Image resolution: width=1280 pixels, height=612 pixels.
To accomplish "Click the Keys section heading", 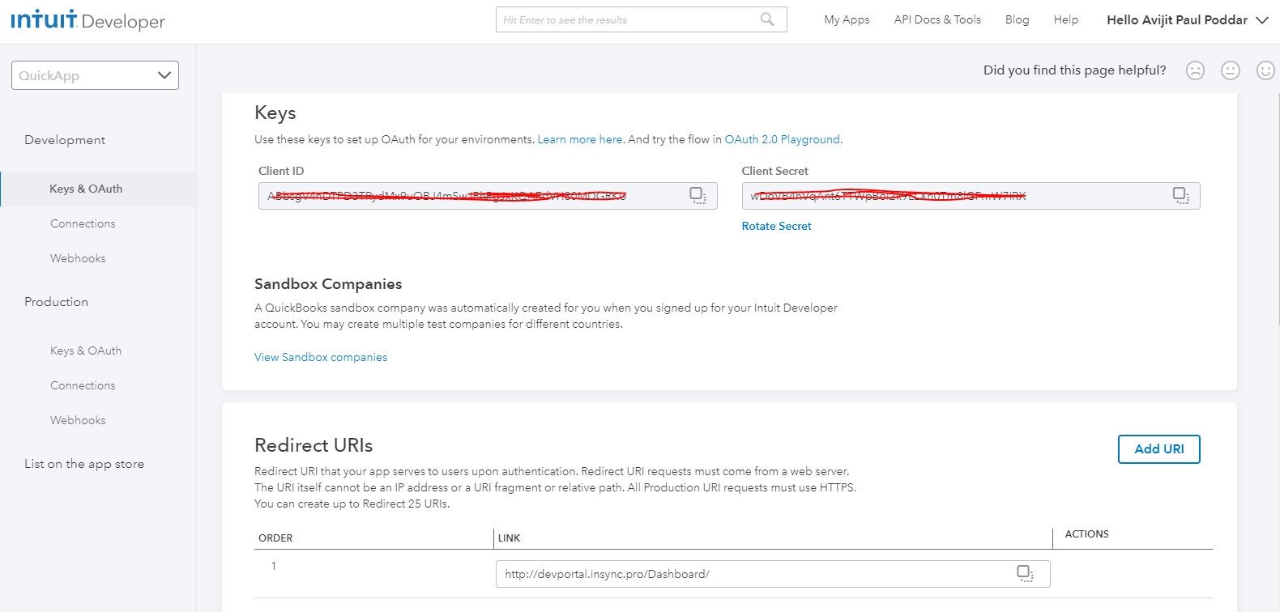I will [x=275, y=113].
